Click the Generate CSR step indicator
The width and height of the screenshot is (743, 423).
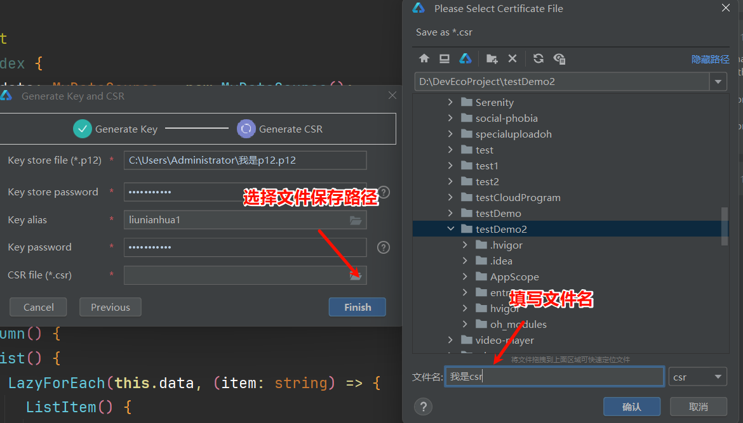(x=279, y=129)
